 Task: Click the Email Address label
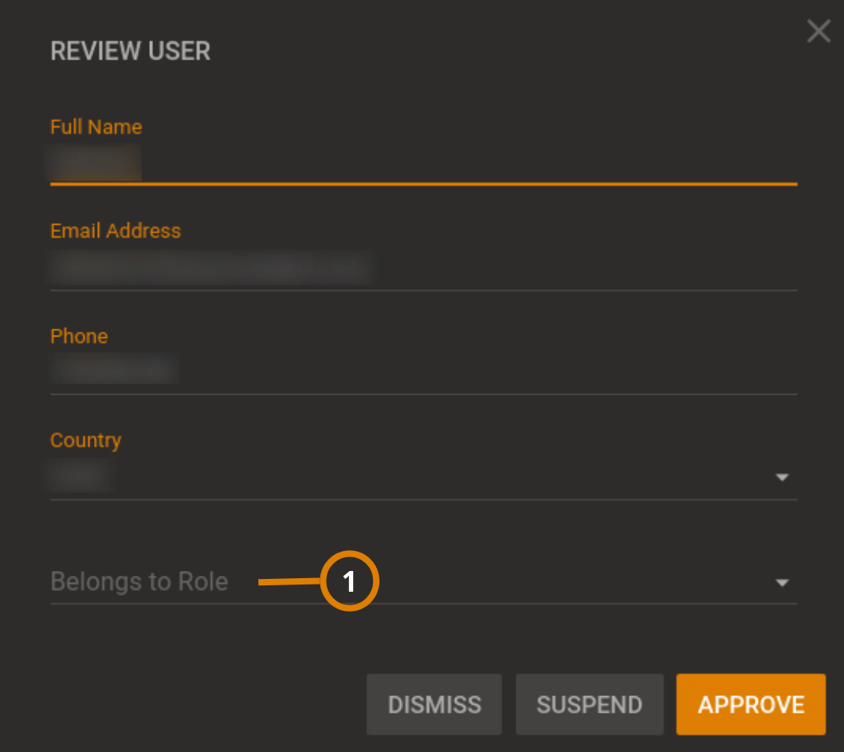point(115,230)
